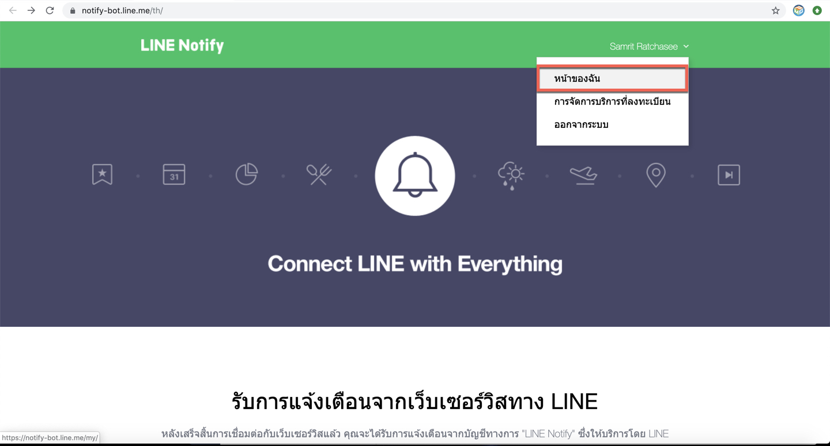Viewport: 830px width, 446px height.
Task: Click the pie chart icon
Action: [247, 174]
